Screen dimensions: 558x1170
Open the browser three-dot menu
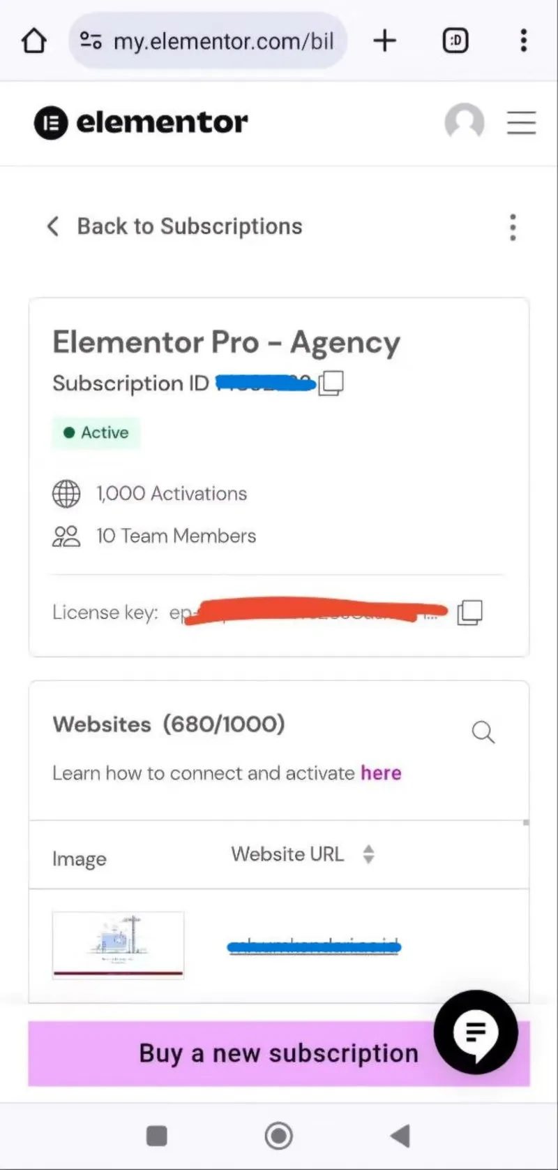pyautogui.click(x=523, y=41)
